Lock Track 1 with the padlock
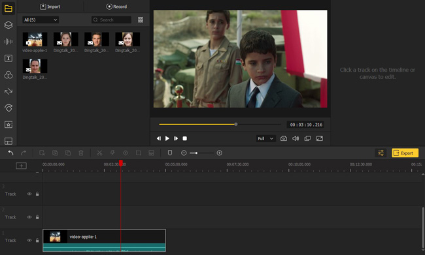The height and width of the screenshot is (255, 425). tap(37, 241)
